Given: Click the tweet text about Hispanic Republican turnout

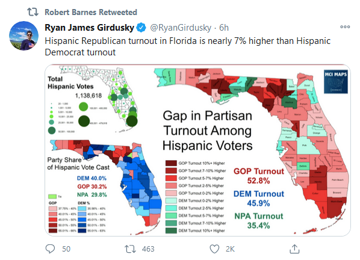Looking at the screenshot, I should (188, 46).
